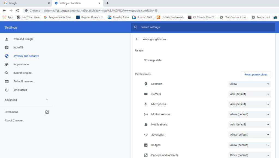The height and width of the screenshot is (158, 279).
Task: Click the Notifications bell icon
Action: 146,124
